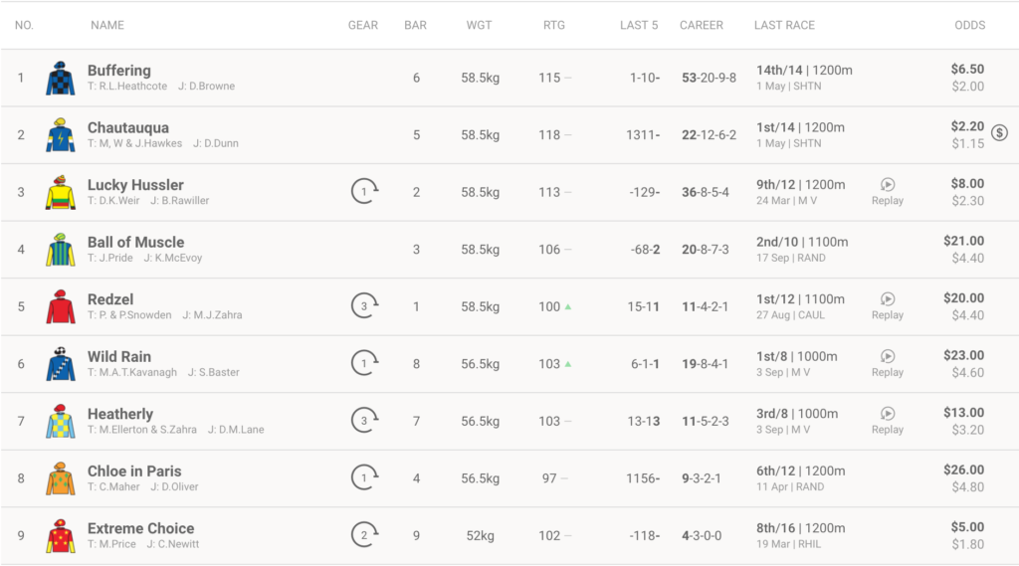Sort runners by the ODDS column header
Image resolution: width=1019 pixels, height=566 pixels.
[x=969, y=25]
